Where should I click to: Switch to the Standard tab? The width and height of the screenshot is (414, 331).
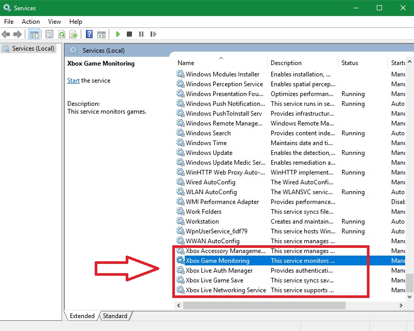coord(115,316)
